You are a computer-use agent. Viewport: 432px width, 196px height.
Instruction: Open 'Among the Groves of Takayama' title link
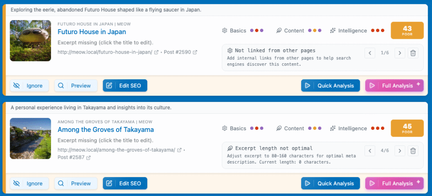[105, 129]
